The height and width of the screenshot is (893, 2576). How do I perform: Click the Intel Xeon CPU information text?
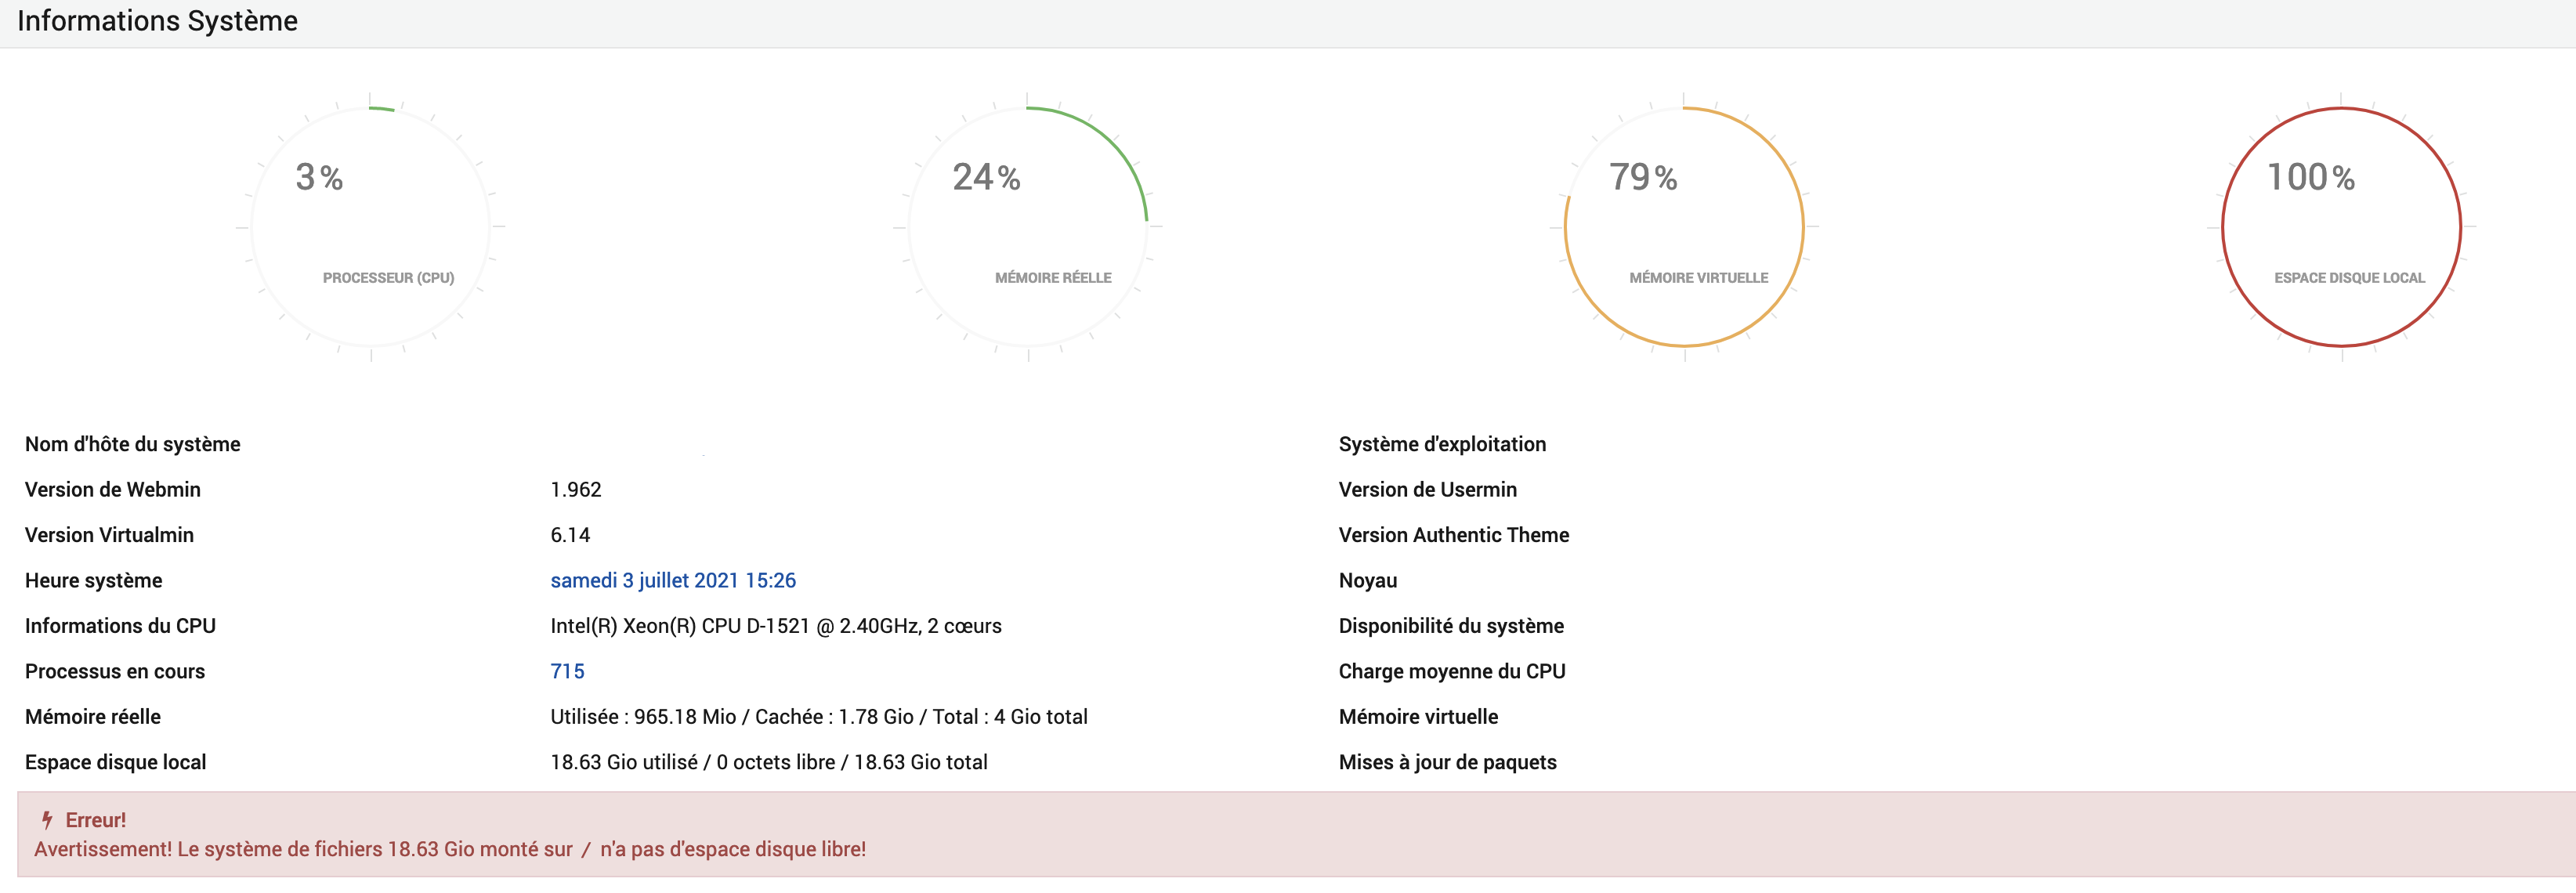[776, 626]
